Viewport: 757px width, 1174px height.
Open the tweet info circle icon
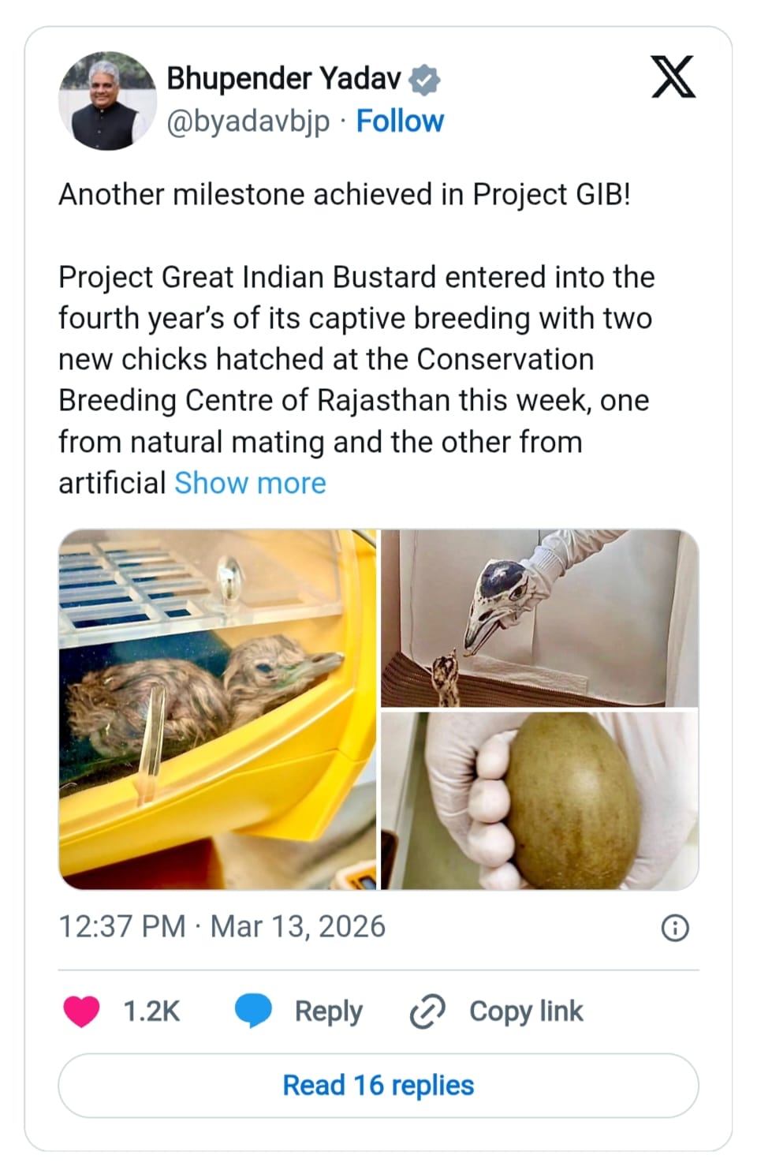(x=674, y=928)
